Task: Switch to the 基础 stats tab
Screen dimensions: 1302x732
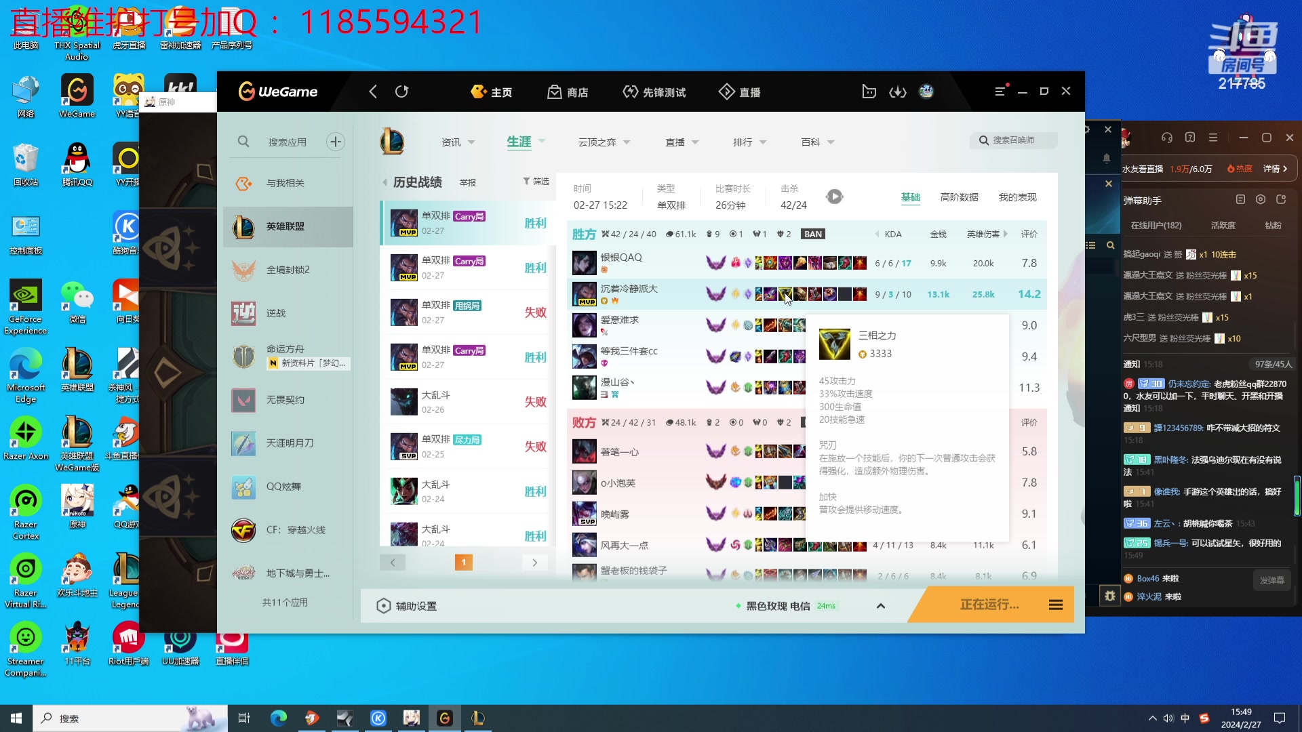Action: click(x=910, y=197)
